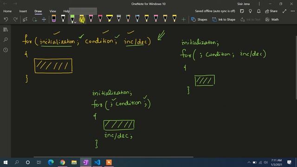Open OneNote search in left sidebar
297x167 pixels.
6,39
